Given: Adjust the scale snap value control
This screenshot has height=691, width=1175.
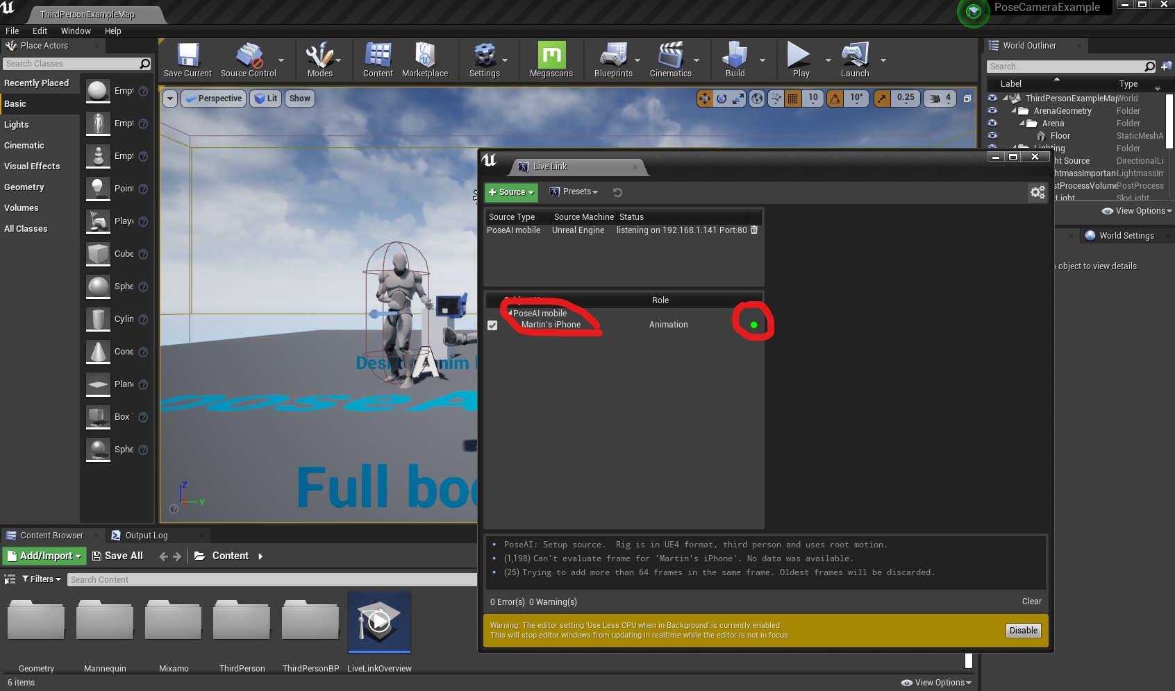Looking at the screenshot, I should (906, 99).
